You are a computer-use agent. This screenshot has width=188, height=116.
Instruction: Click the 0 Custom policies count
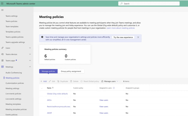point(66,56)
